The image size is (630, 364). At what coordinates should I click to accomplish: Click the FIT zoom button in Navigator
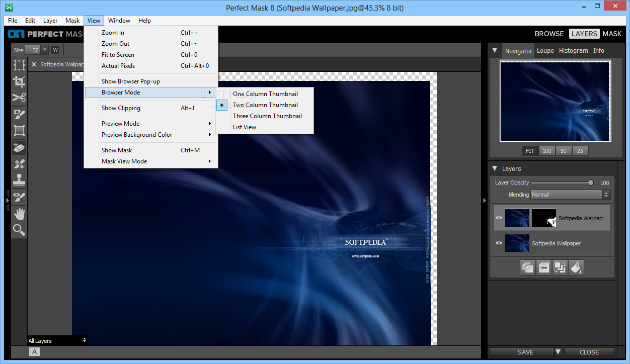click(530, 151)
